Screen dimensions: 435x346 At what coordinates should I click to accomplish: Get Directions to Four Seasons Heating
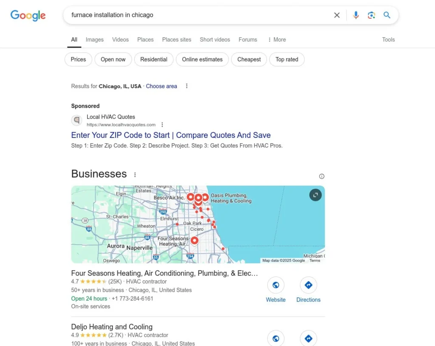tap(308, 285)
